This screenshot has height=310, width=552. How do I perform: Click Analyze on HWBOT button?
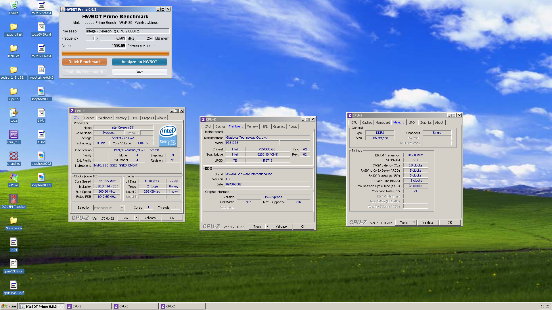139,62
